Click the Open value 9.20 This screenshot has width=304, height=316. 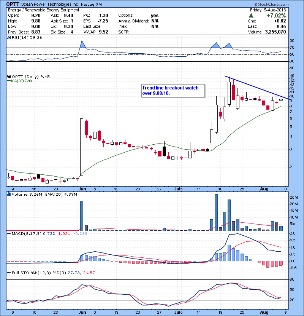pos(36,16)
